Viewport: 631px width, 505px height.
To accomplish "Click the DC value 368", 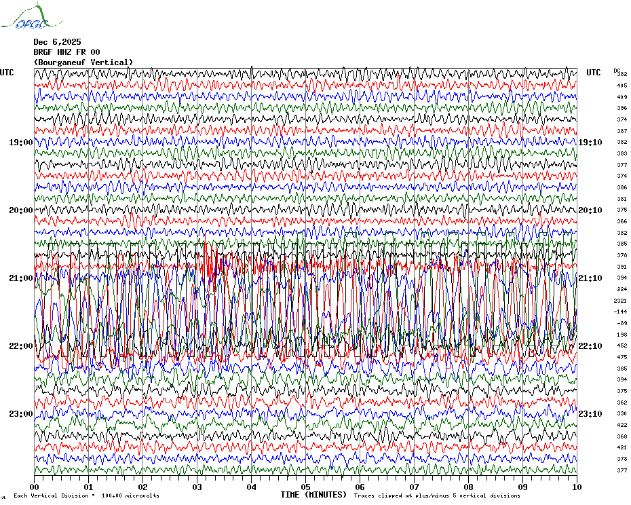I will (622, 436).
